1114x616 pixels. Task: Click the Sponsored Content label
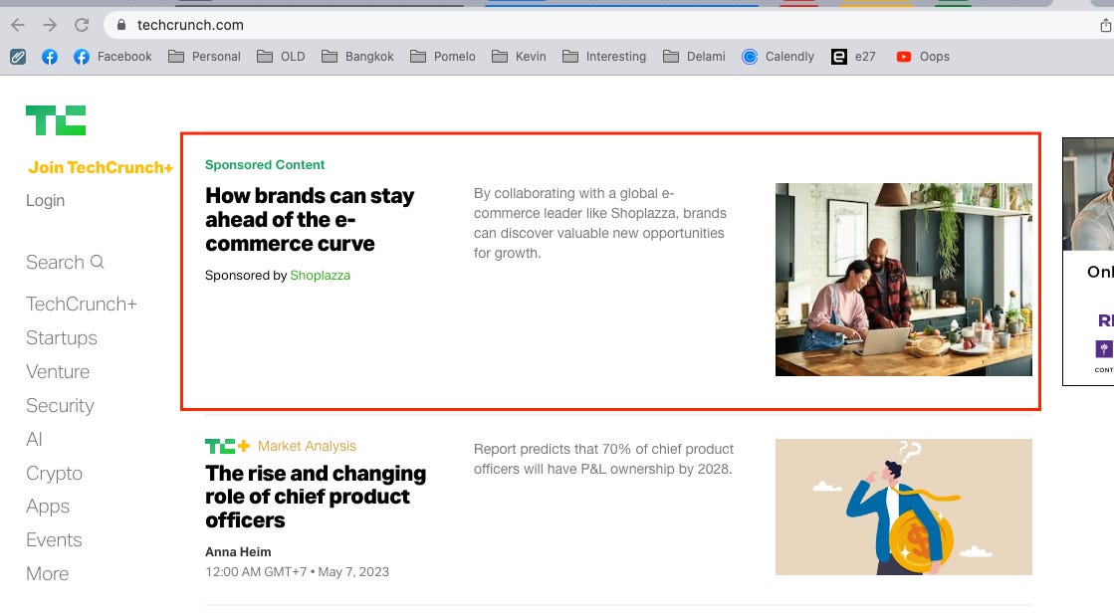point(265,165)
